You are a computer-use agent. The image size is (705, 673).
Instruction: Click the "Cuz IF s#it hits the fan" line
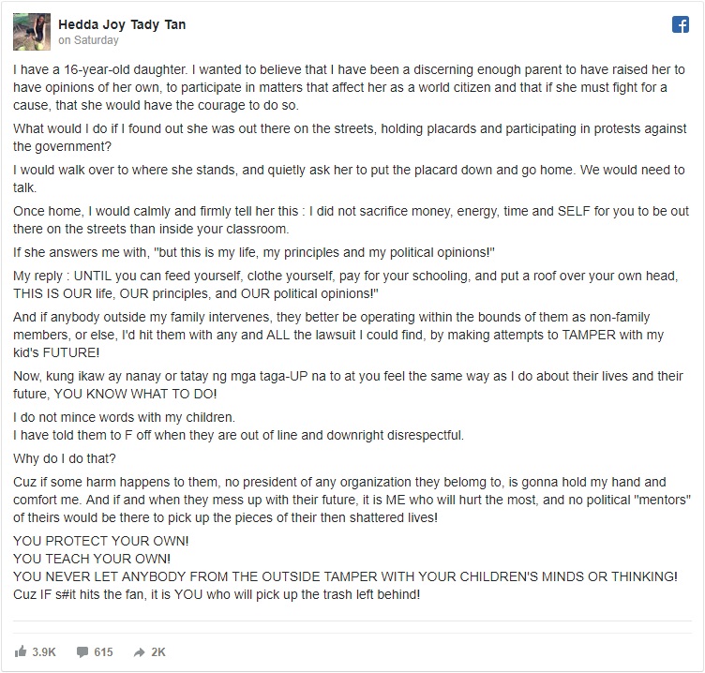pos(217,592)
